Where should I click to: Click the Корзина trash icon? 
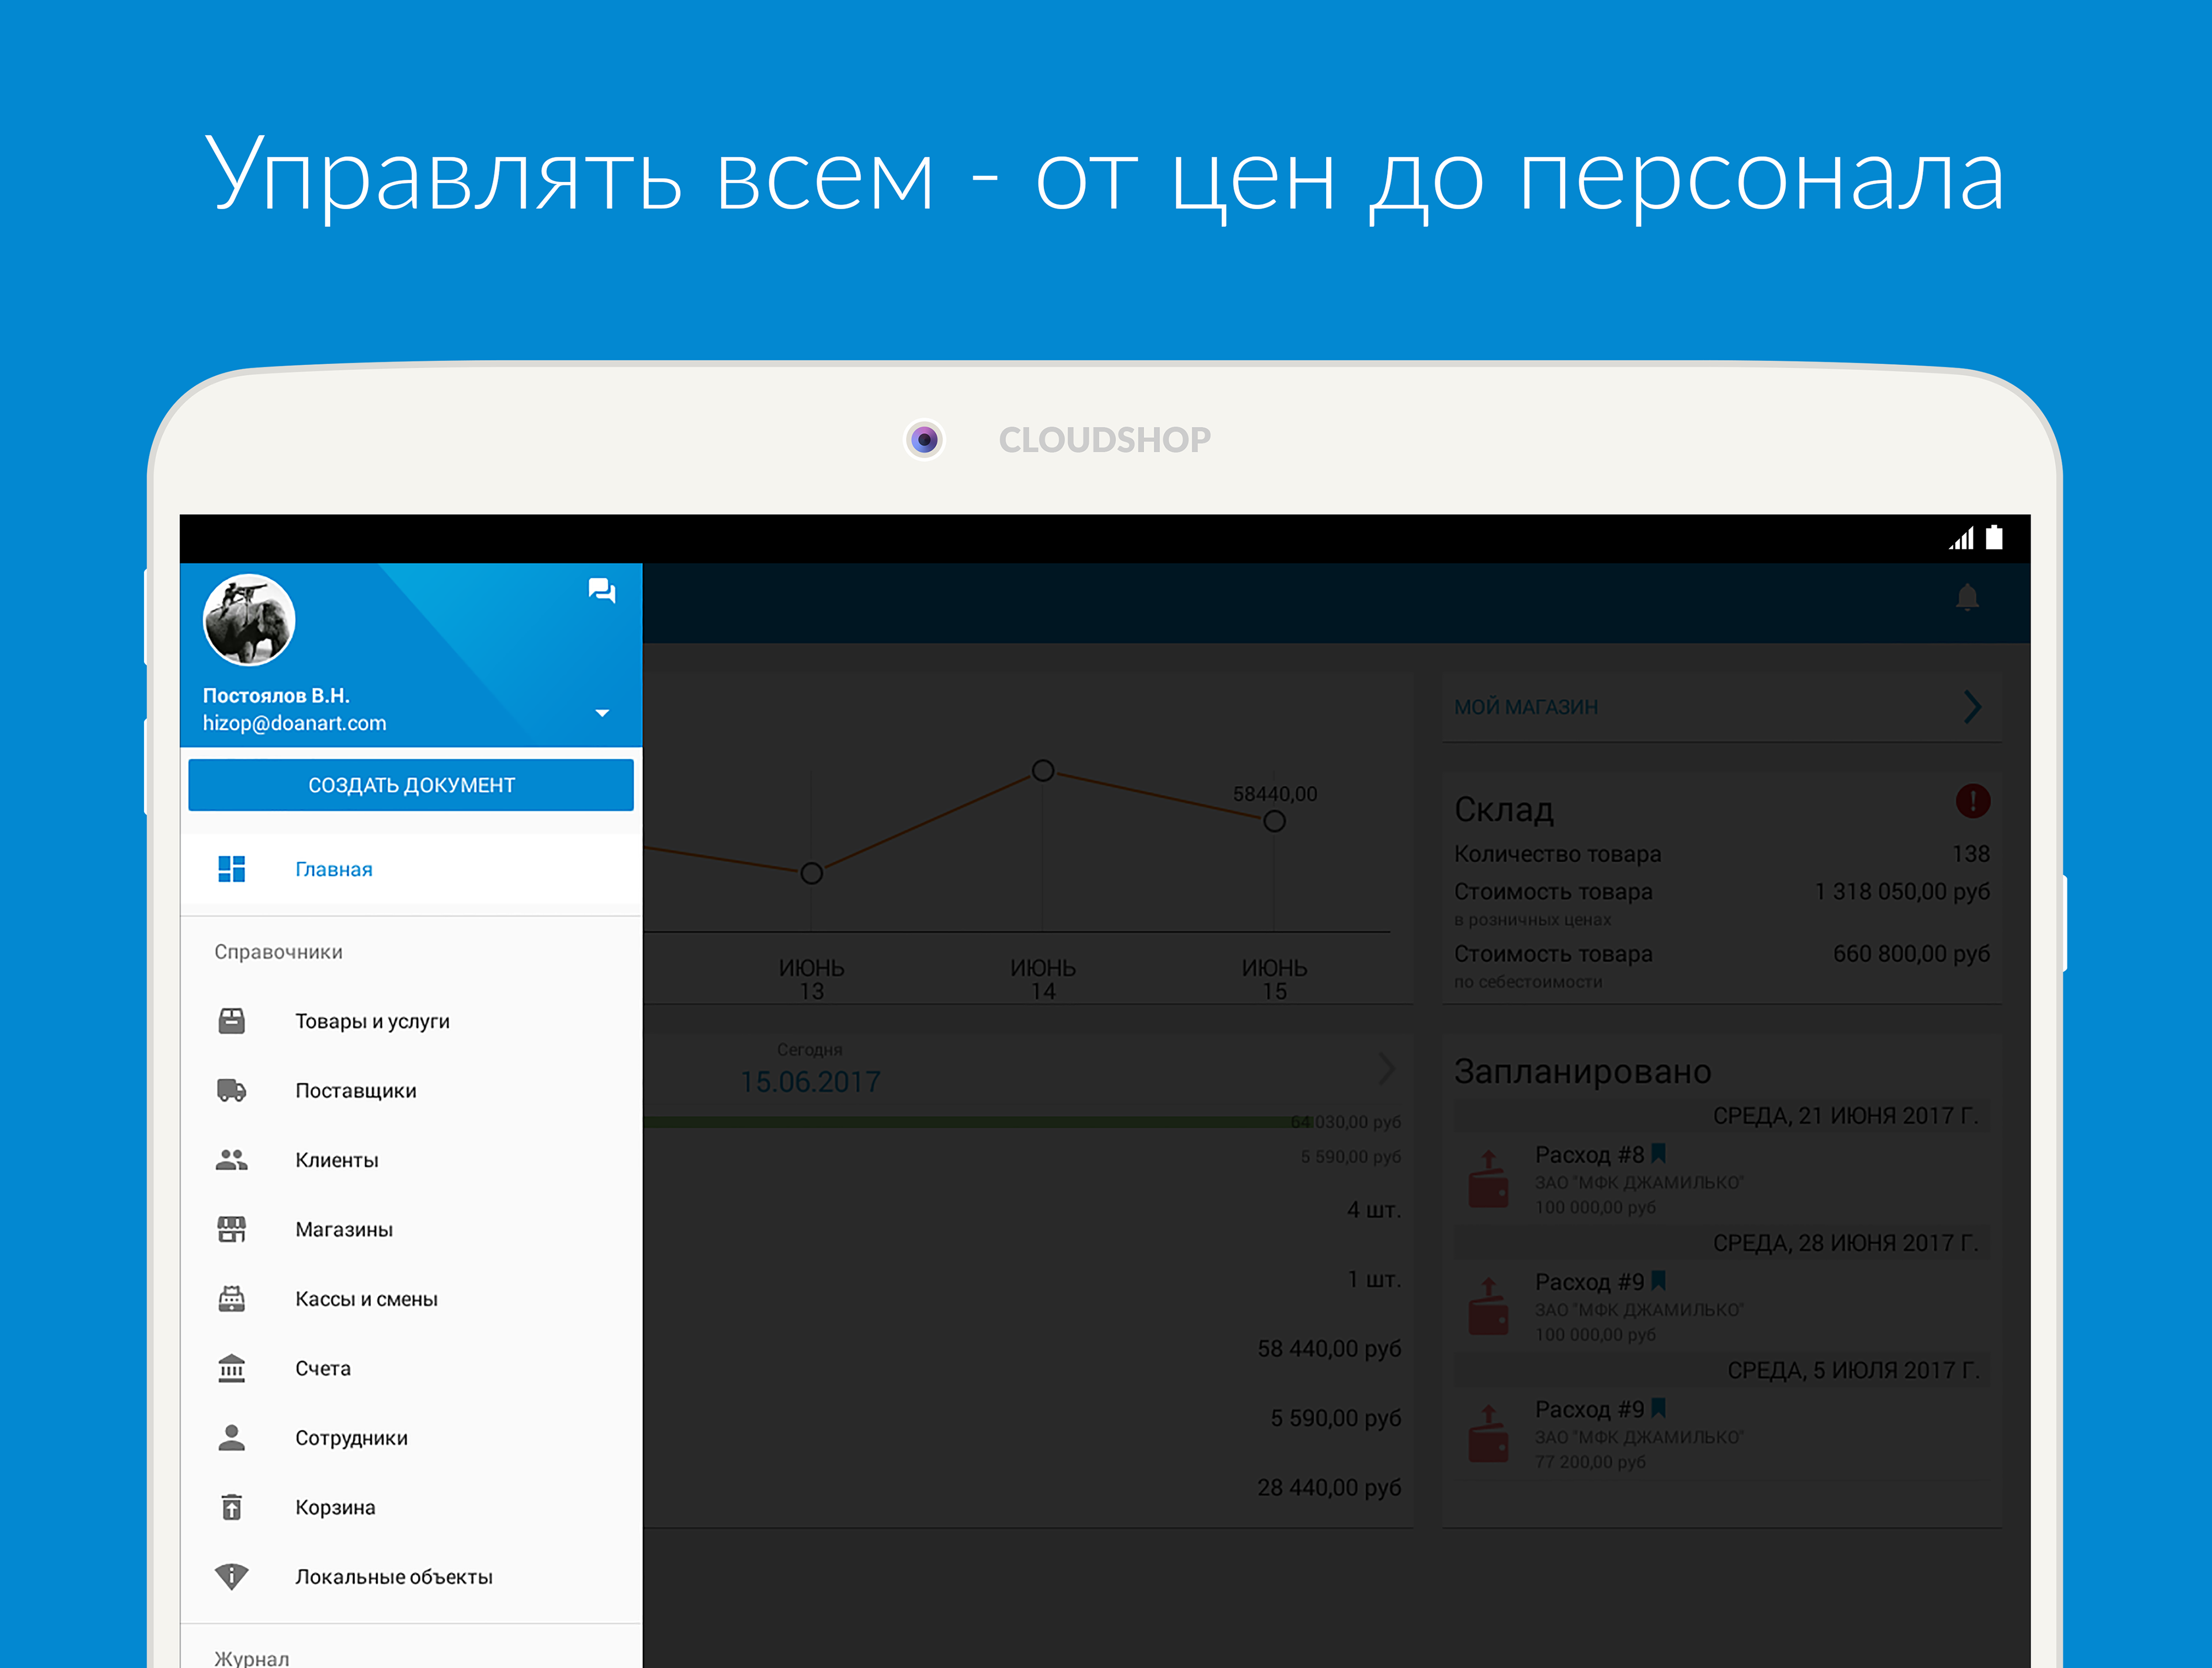231,1506
